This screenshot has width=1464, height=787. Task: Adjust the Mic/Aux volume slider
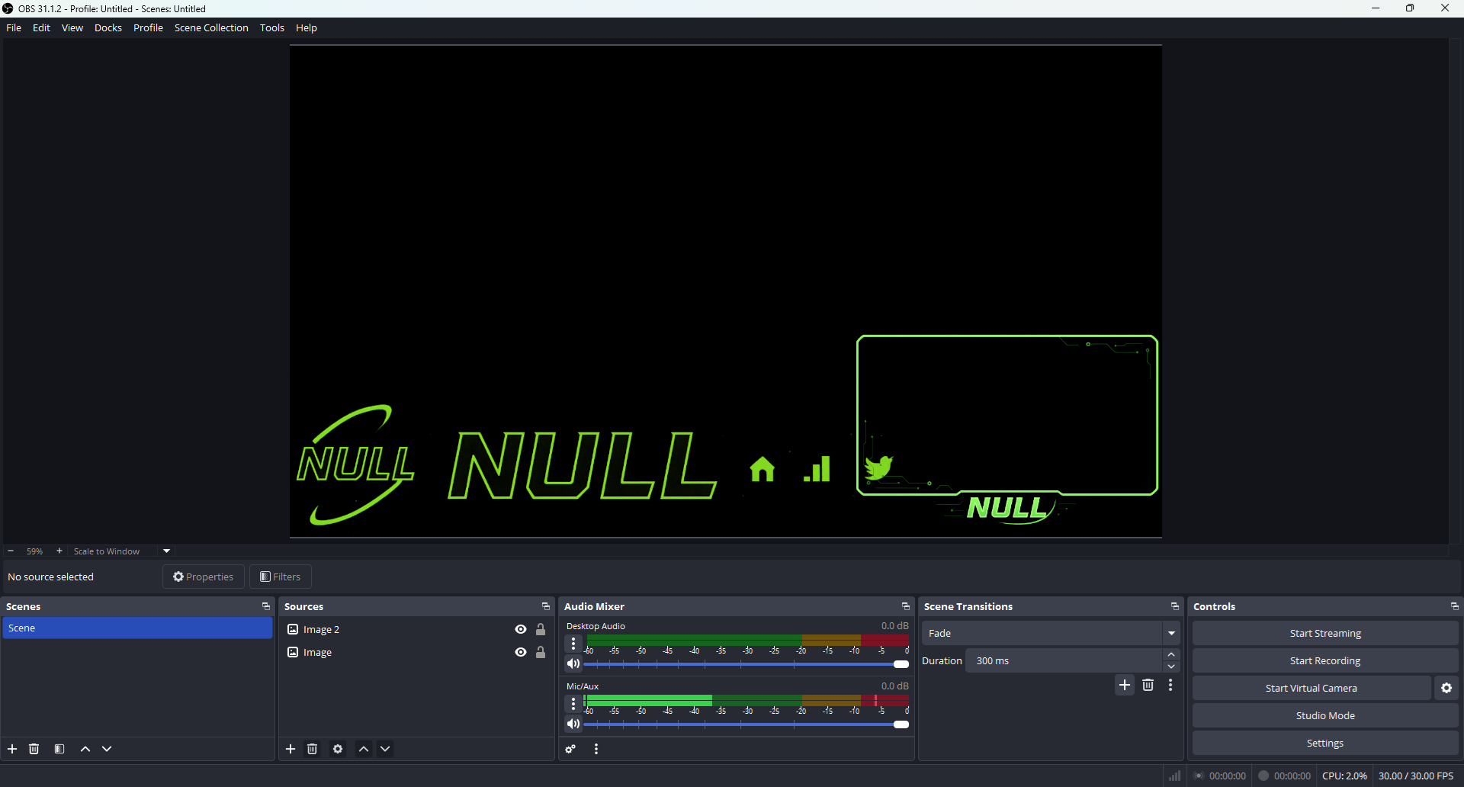[902, 724]
